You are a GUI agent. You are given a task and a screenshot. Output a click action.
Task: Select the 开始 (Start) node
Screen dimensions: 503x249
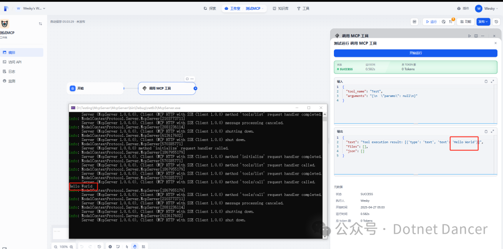pyautogui.click(x=95, y=88)
